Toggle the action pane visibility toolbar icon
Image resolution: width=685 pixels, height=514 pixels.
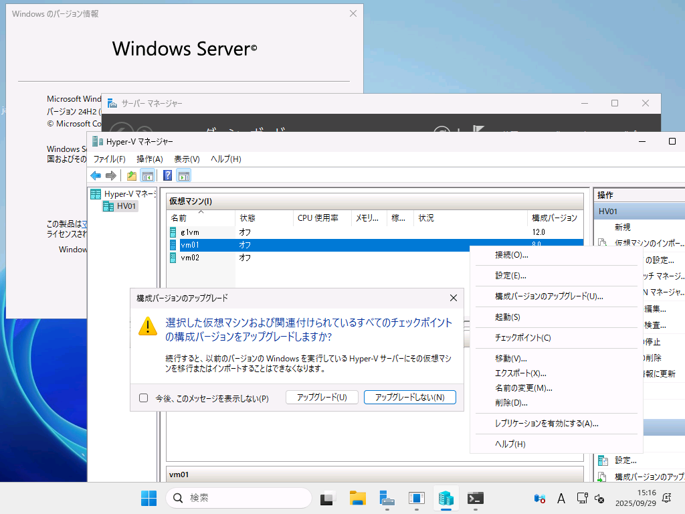(x=183, y=175)
